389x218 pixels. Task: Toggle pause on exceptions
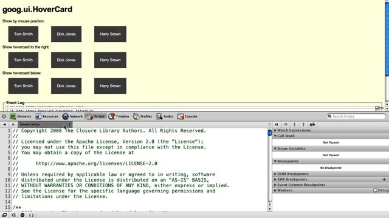point(22,215)
